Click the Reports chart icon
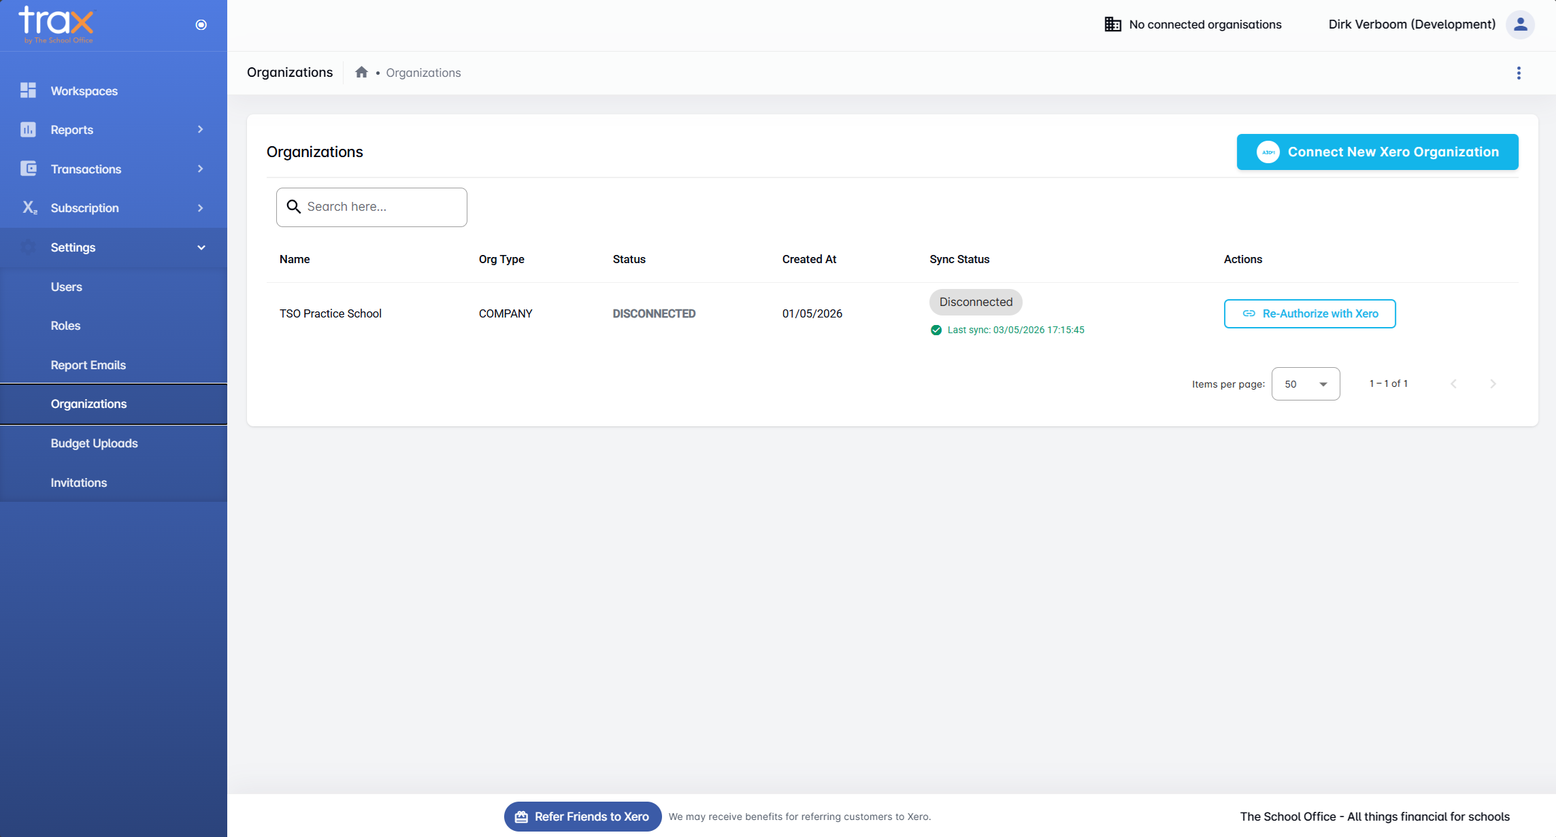The height and width of the screenshot is (837, 1556). coord(28,129)
